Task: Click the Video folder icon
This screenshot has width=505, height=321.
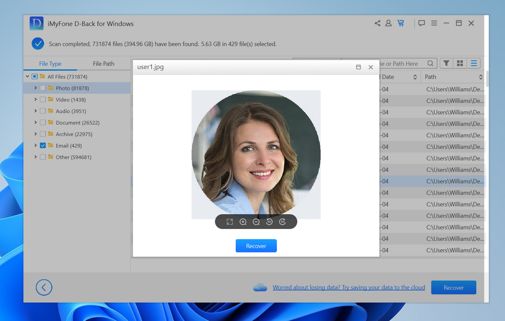Action: point(50,100)
